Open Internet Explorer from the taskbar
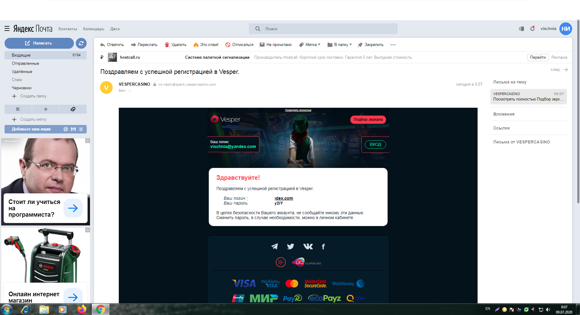This screenshot has width=580, height=315. coord(25,309)
